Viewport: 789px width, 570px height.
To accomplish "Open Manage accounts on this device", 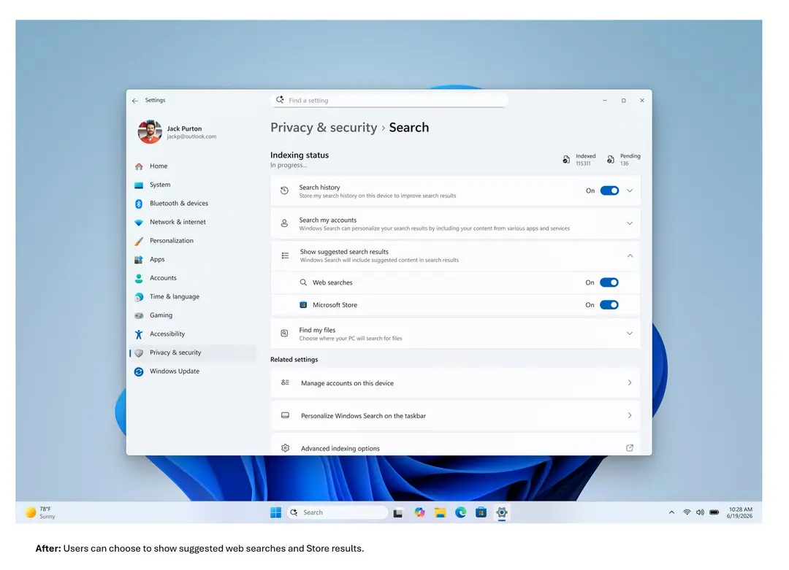I will 455,383.
